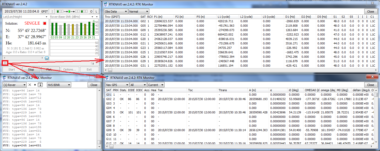The image size is (380, 151).
Task: Open the Obs Data monitor type dropdown
Action: click(116, 11)
